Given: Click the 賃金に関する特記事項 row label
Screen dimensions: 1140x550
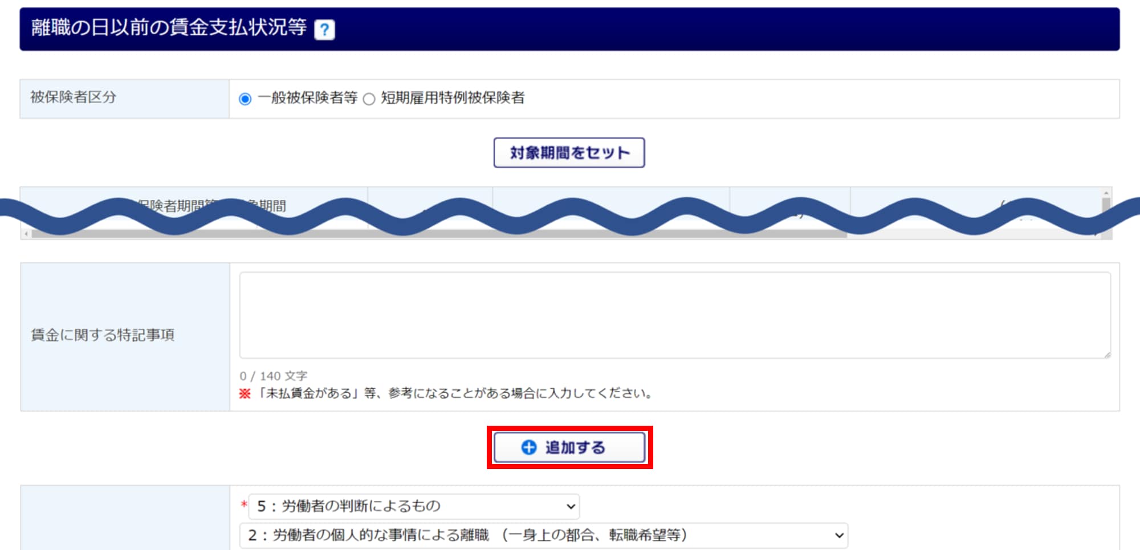Looking at the screenshot, I should (103, 335).
